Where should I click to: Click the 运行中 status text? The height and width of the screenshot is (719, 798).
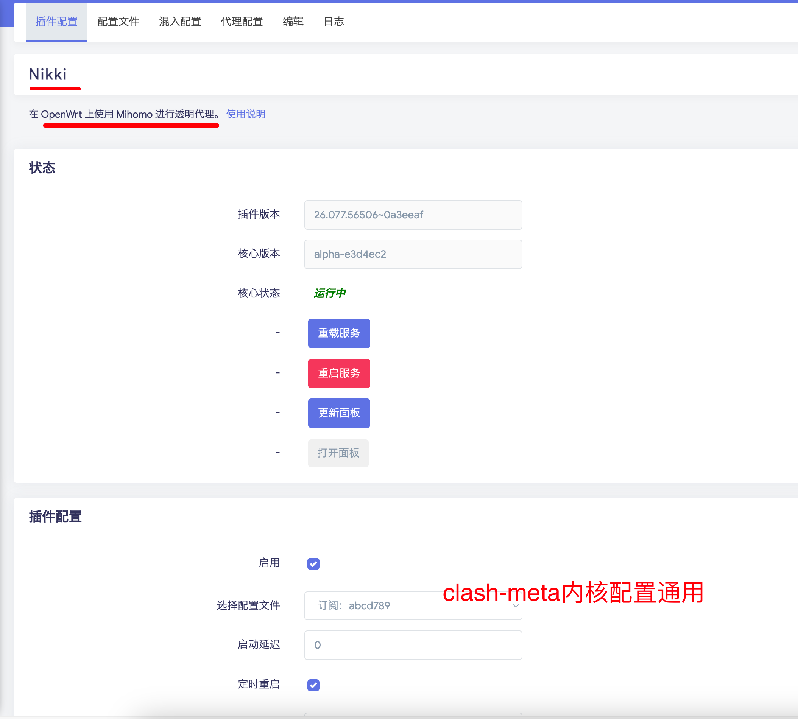(330, 293)
